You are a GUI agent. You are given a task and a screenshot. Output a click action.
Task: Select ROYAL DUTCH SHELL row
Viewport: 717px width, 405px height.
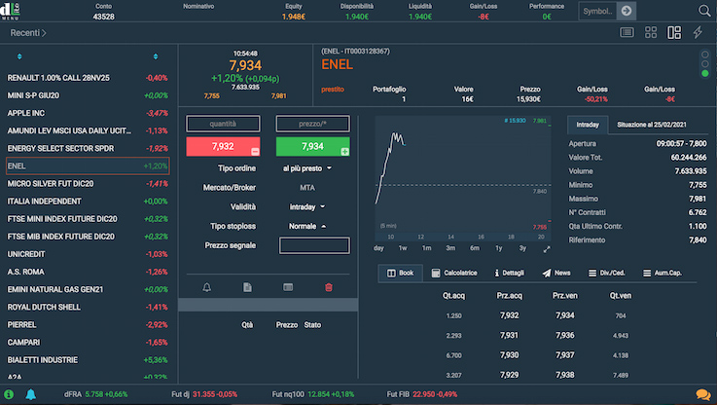click(88, 307)
